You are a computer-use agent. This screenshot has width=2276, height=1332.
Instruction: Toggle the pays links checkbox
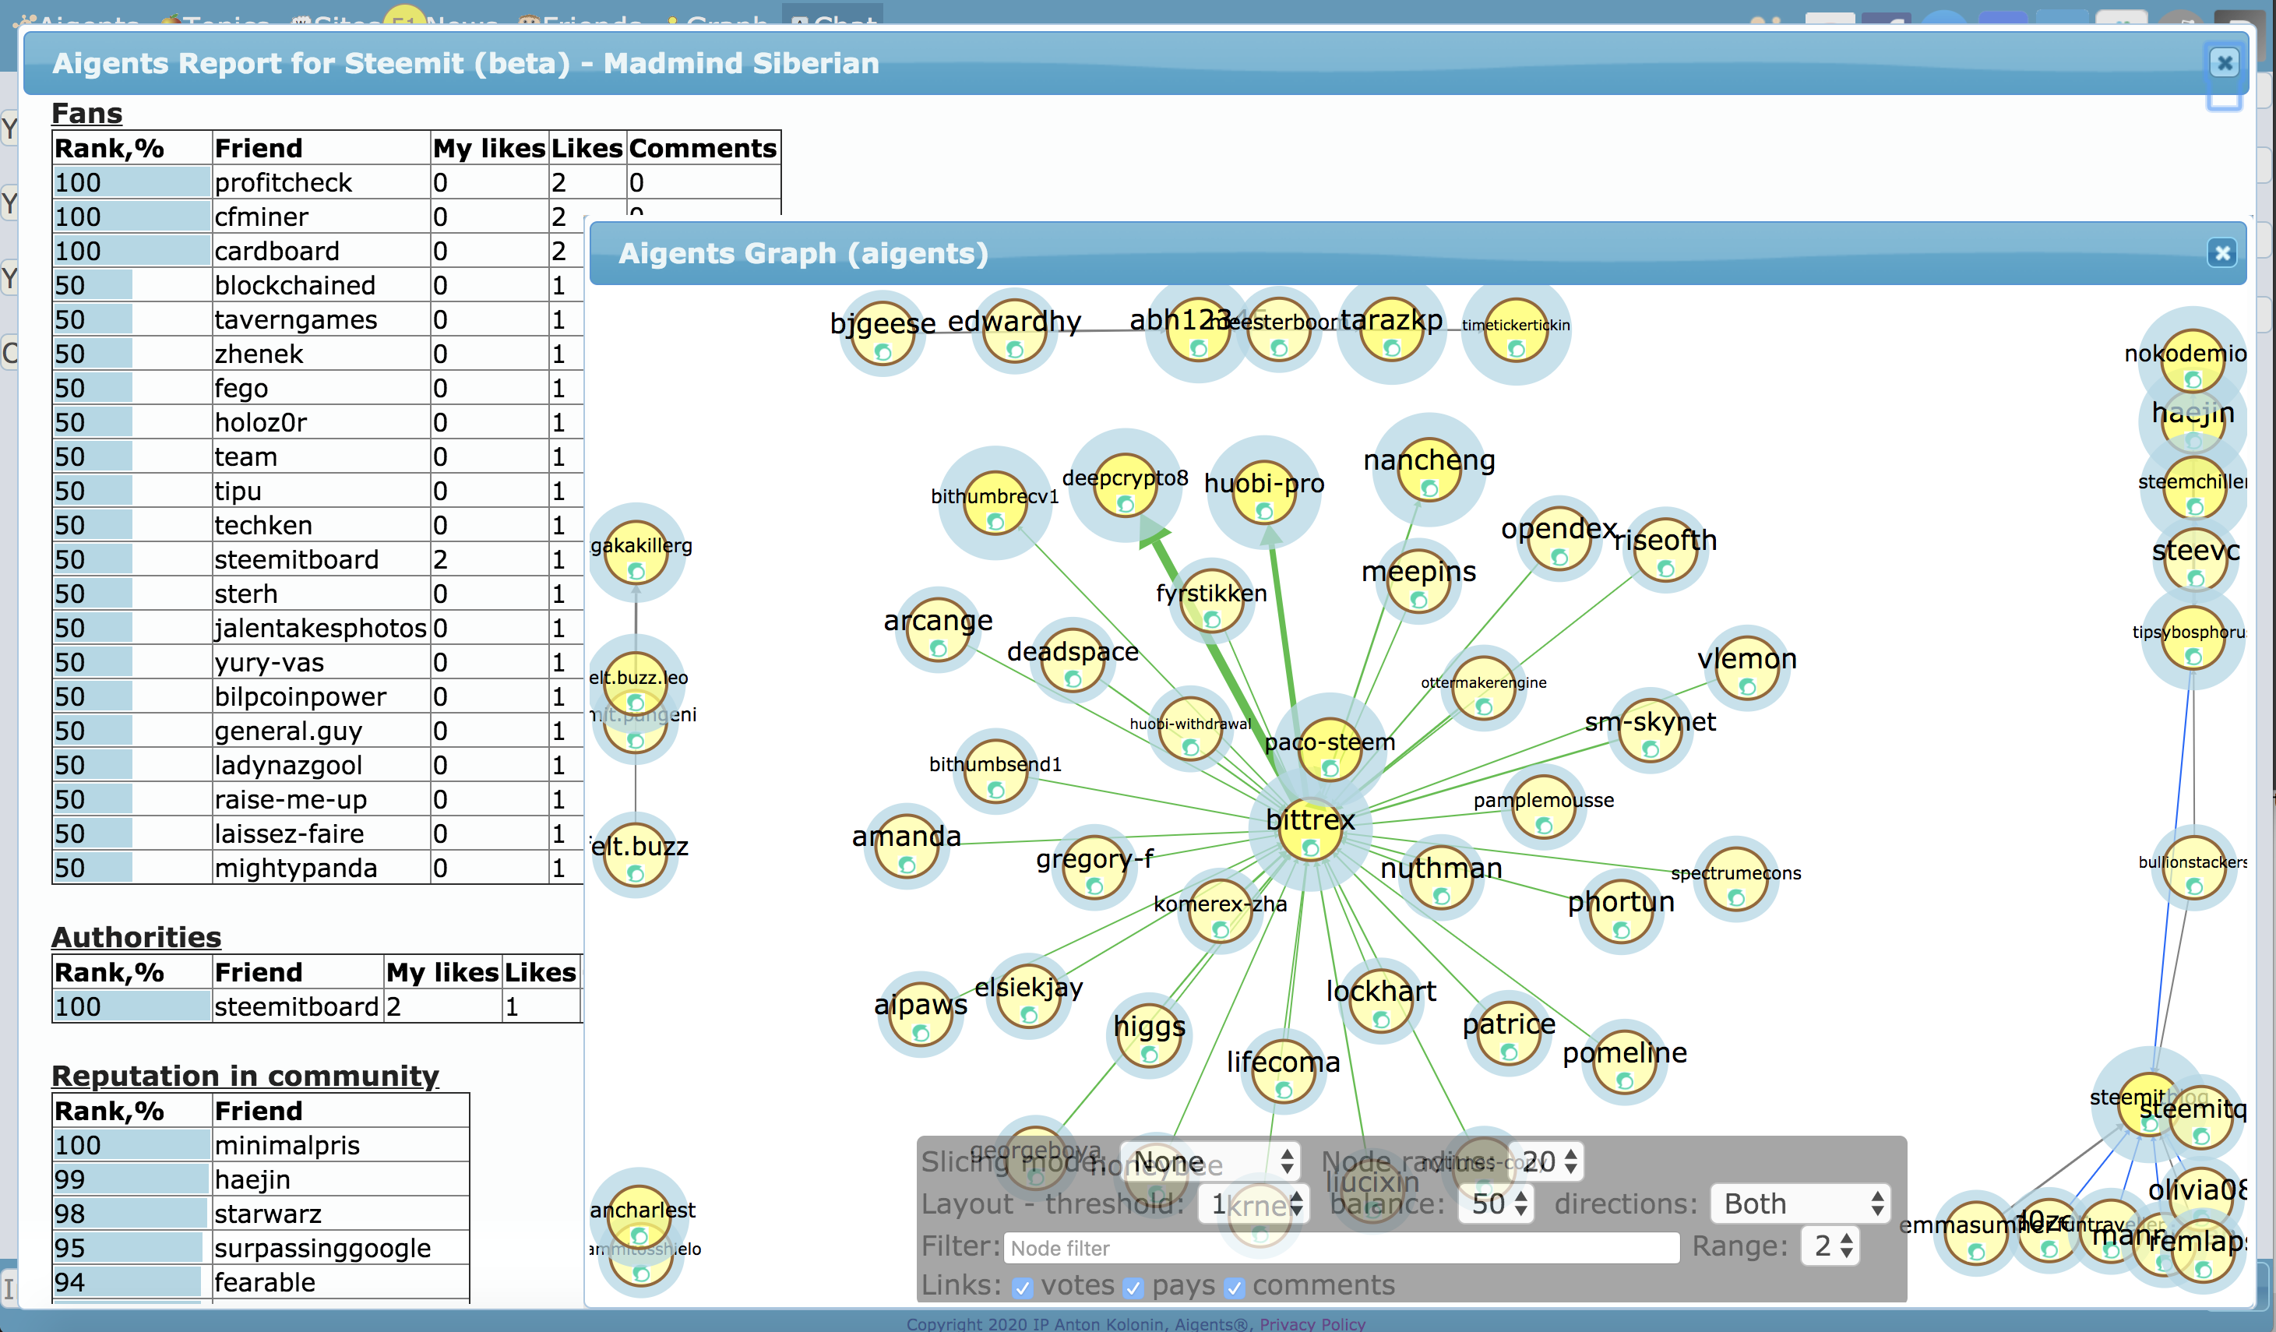point(1133,1287)
